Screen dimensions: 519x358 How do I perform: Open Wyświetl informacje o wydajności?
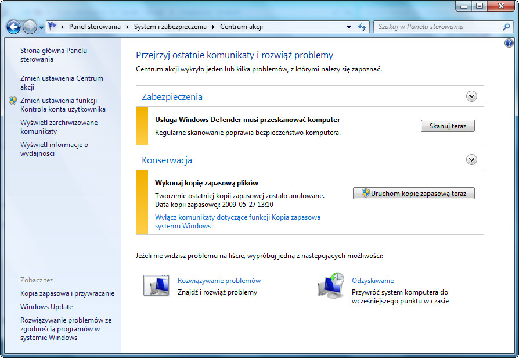[x=54, y=149]
